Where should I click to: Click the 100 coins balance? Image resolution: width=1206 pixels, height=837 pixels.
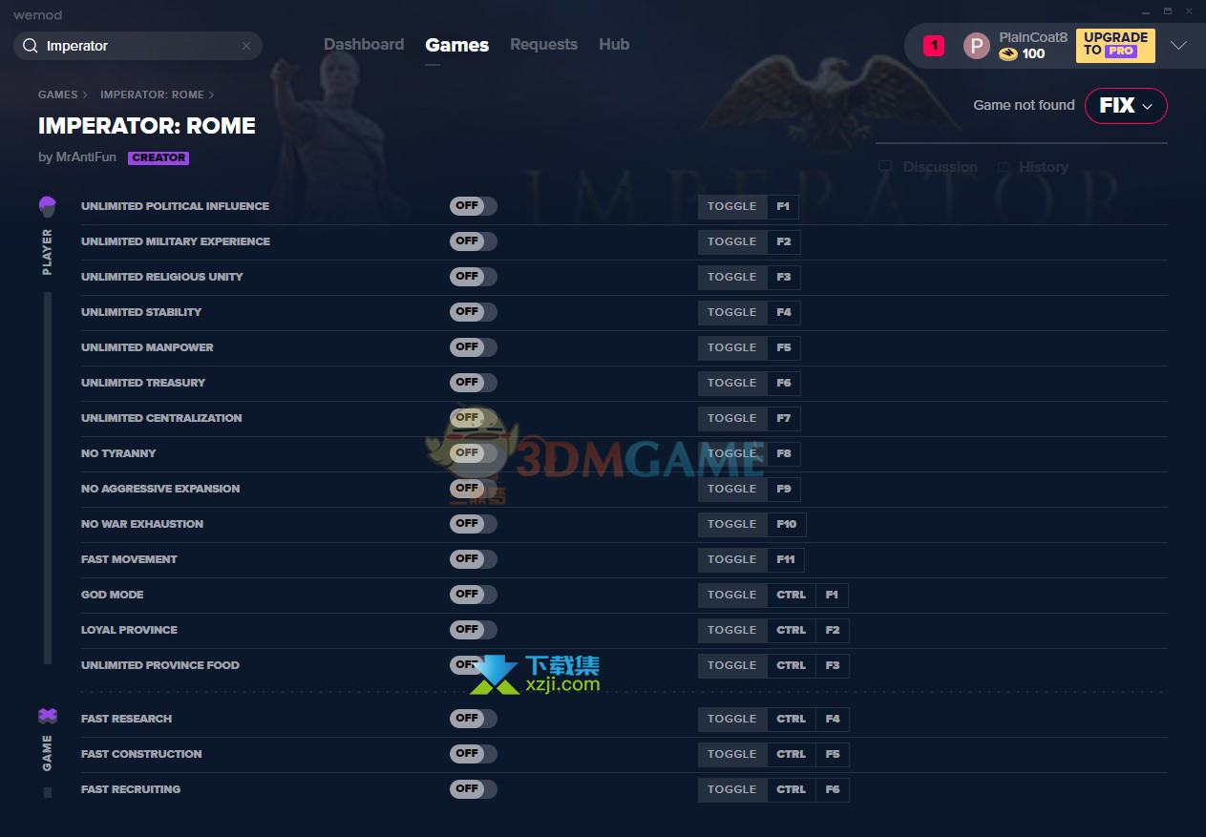(x=1033, y=54)
